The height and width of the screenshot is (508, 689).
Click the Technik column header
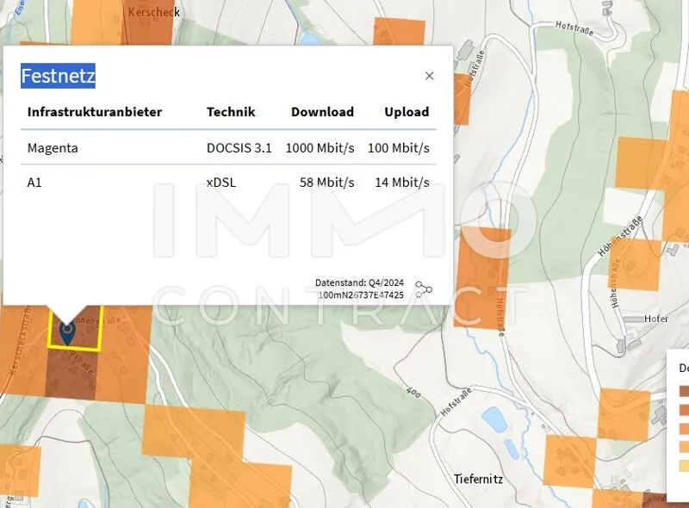pos(231,112)
